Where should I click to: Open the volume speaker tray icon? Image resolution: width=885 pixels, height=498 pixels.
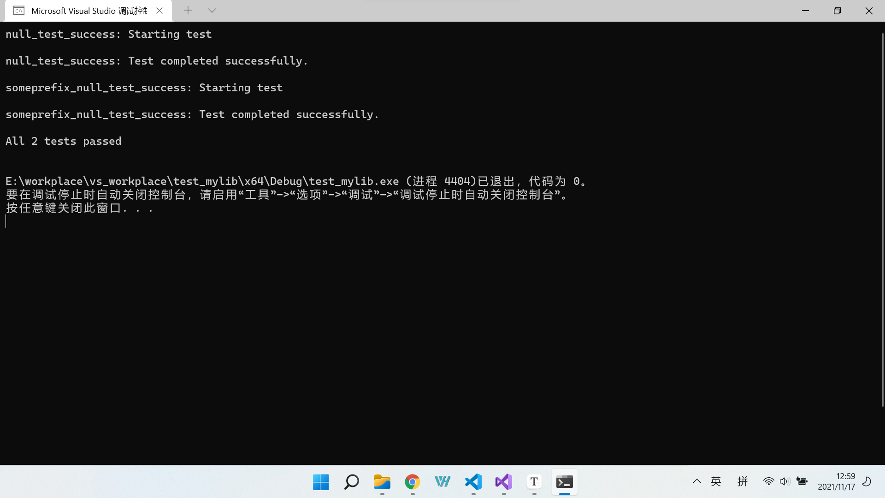[785, 481]
